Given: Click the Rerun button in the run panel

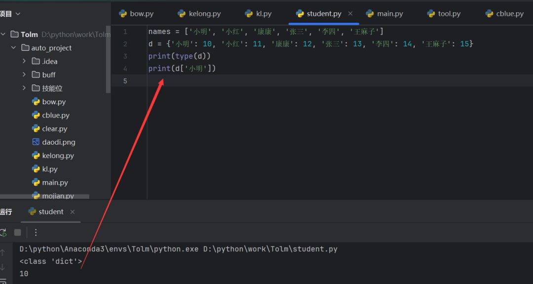Looking at the screenshot, I should click(x=3, y=232).
